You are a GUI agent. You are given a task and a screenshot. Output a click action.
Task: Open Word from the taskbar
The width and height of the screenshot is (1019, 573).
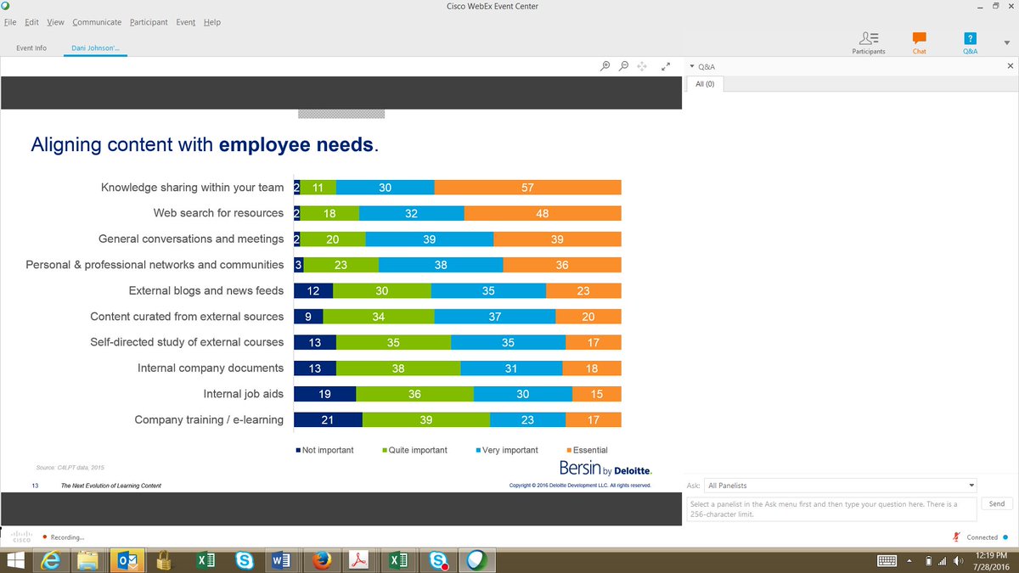click(281, 560)
